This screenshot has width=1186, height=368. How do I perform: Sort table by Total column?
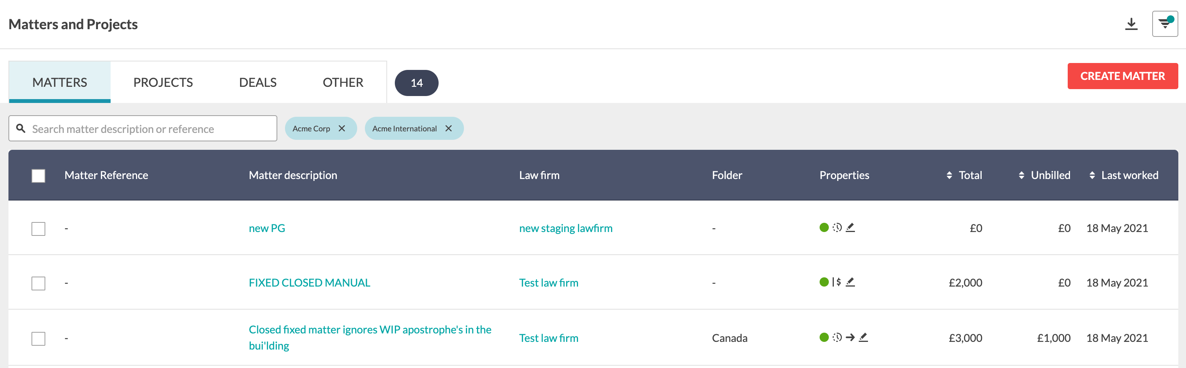964,175
